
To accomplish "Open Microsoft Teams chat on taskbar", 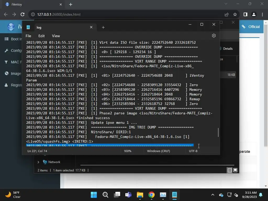I will [x=128, y=195].
